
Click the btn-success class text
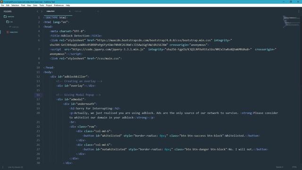pos(196,136)
